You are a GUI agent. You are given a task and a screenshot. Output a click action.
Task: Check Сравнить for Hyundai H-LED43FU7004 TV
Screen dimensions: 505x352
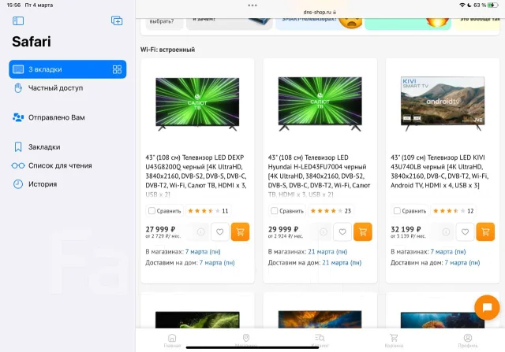click(287, 211)
